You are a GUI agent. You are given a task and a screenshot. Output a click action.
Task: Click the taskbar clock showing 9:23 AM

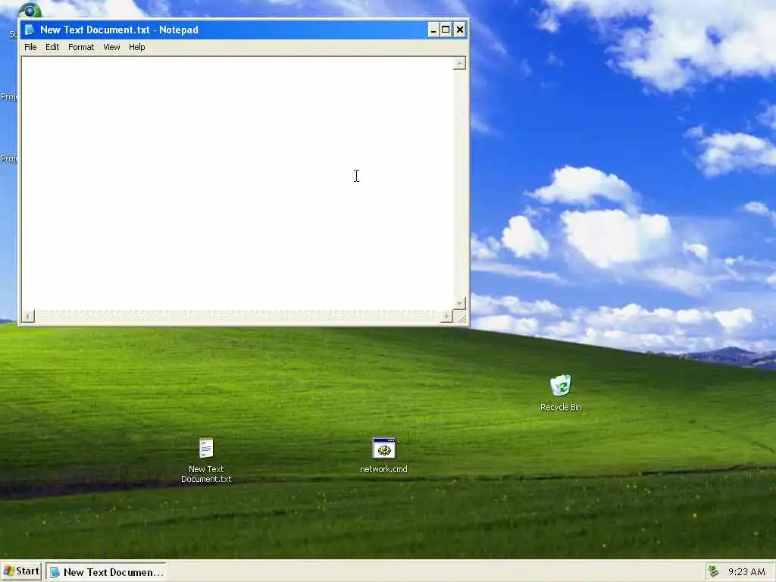coord(746,572)
